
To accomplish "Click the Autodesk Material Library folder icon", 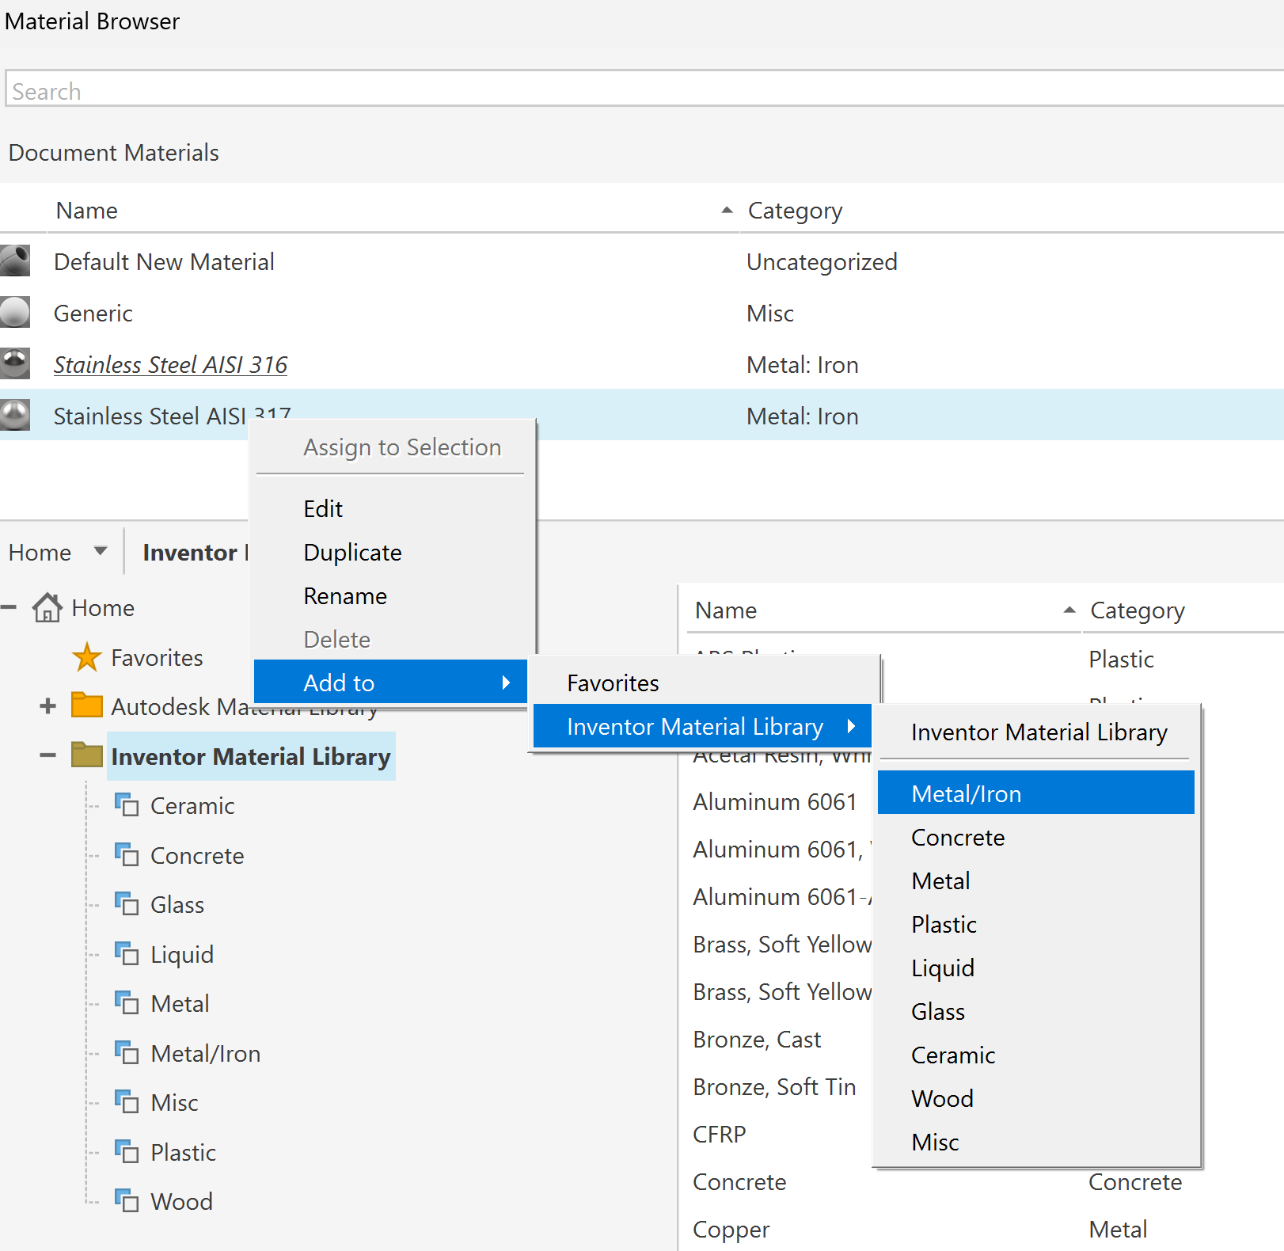I will 86,705.
